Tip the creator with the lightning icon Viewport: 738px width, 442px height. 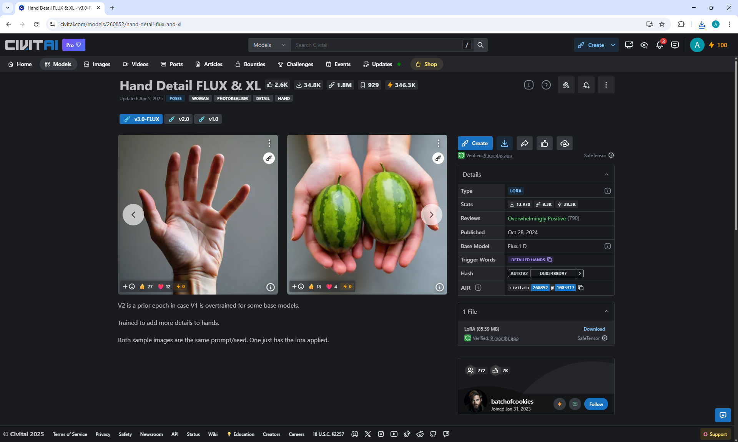coord(559,404)
